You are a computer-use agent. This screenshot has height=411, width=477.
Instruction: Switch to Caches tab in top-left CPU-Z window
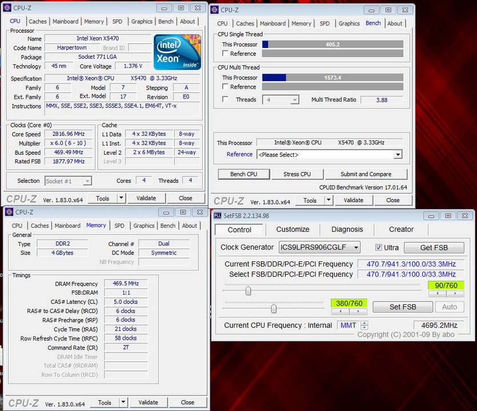(38, 21)
